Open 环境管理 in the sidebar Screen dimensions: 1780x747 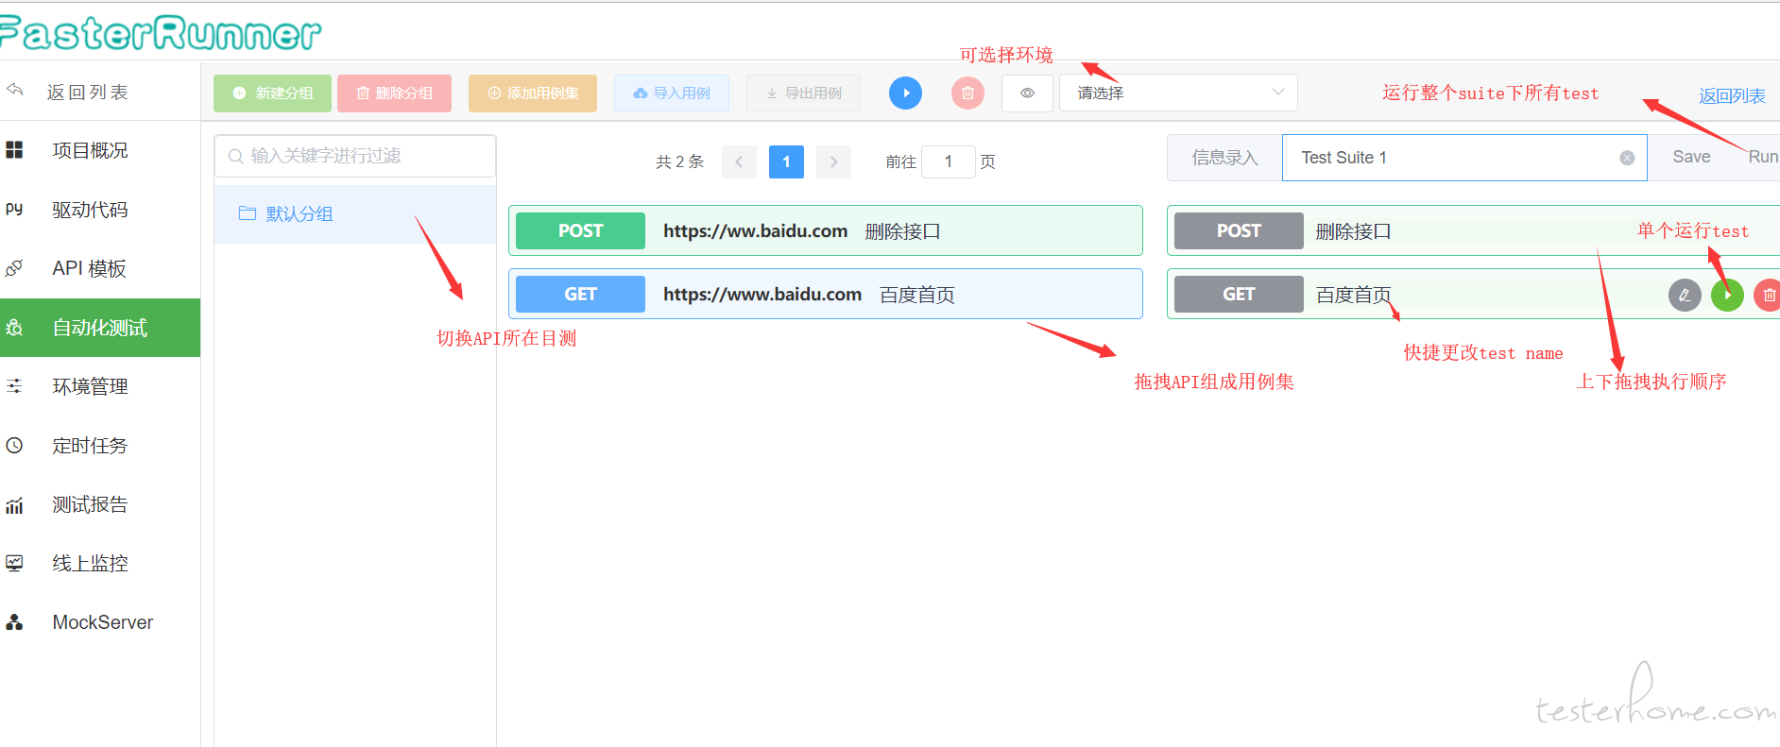coord(90,386)
